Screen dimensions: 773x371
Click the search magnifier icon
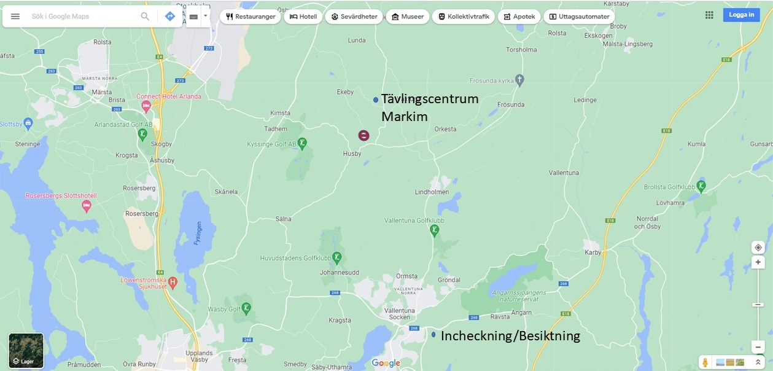pyautogui.click(x=145, y=17)
